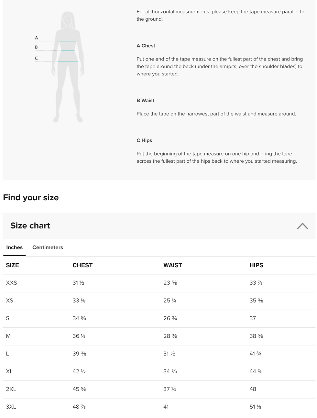Click the XL chest value 42 ½
This screenshot has height=418, width=317.
(79, 371)
